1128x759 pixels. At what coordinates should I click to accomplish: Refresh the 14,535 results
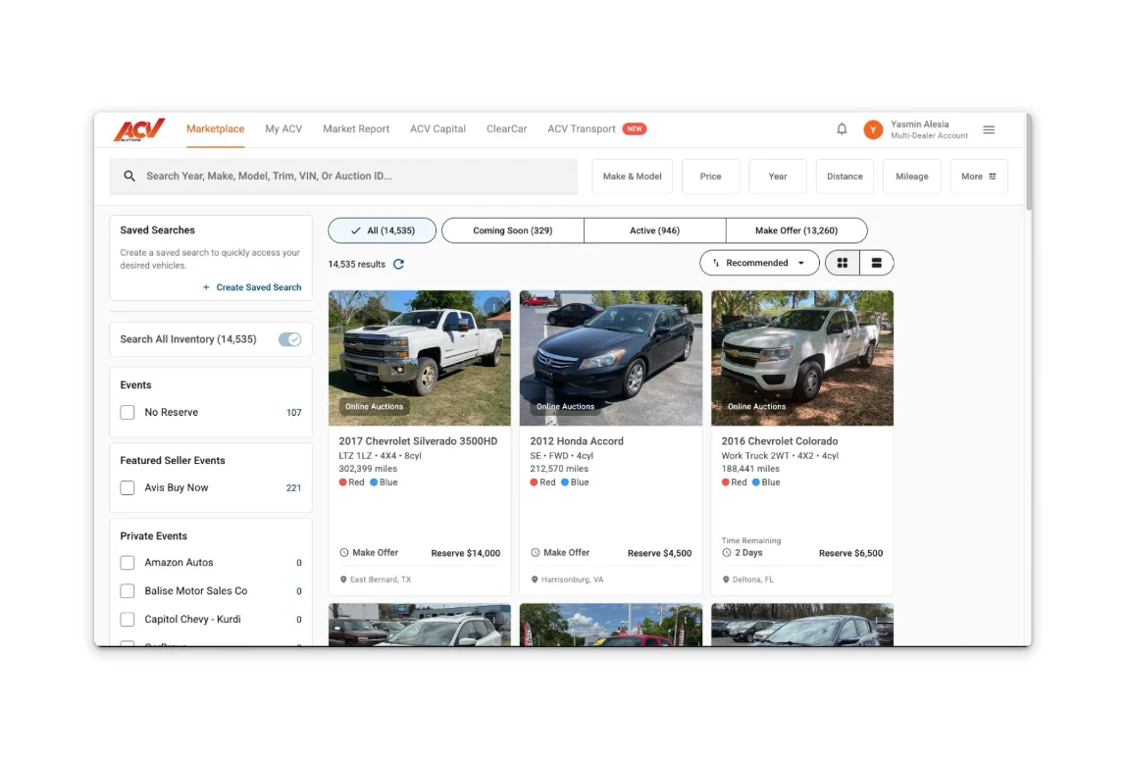point(398,264)
